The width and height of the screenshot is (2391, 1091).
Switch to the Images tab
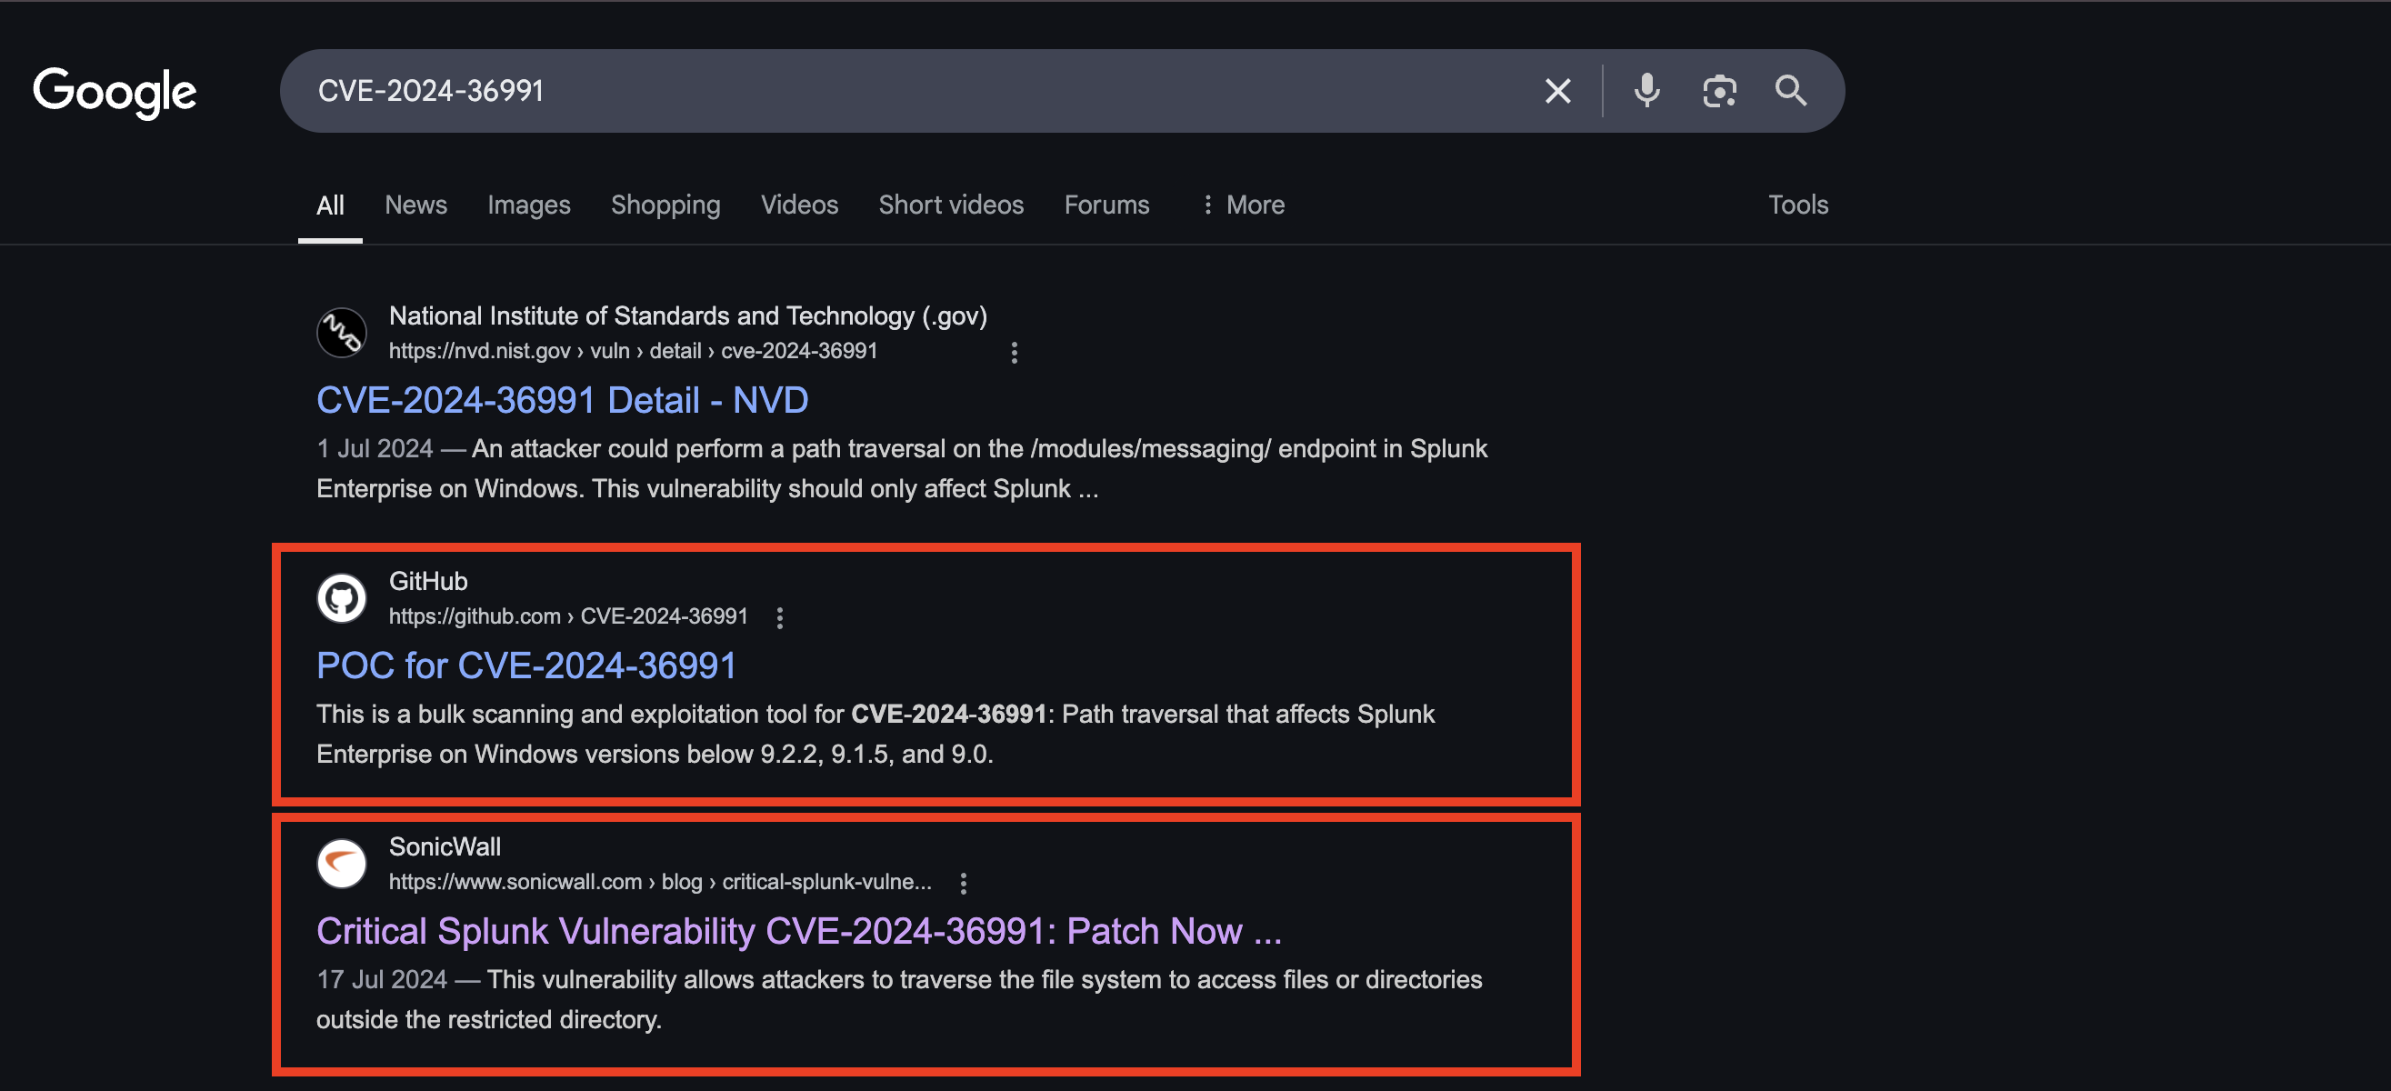coord(528,205)
